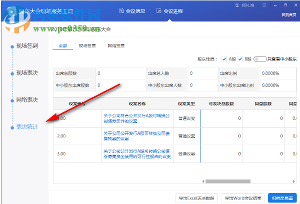Go to 现场表决 step
The width and height of the screenshot is (300, 204).
(27, 73)
